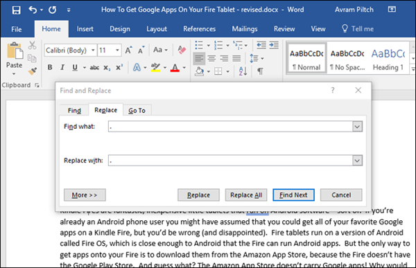Expand the Find what dropdown arrow

tap(357, 127)
